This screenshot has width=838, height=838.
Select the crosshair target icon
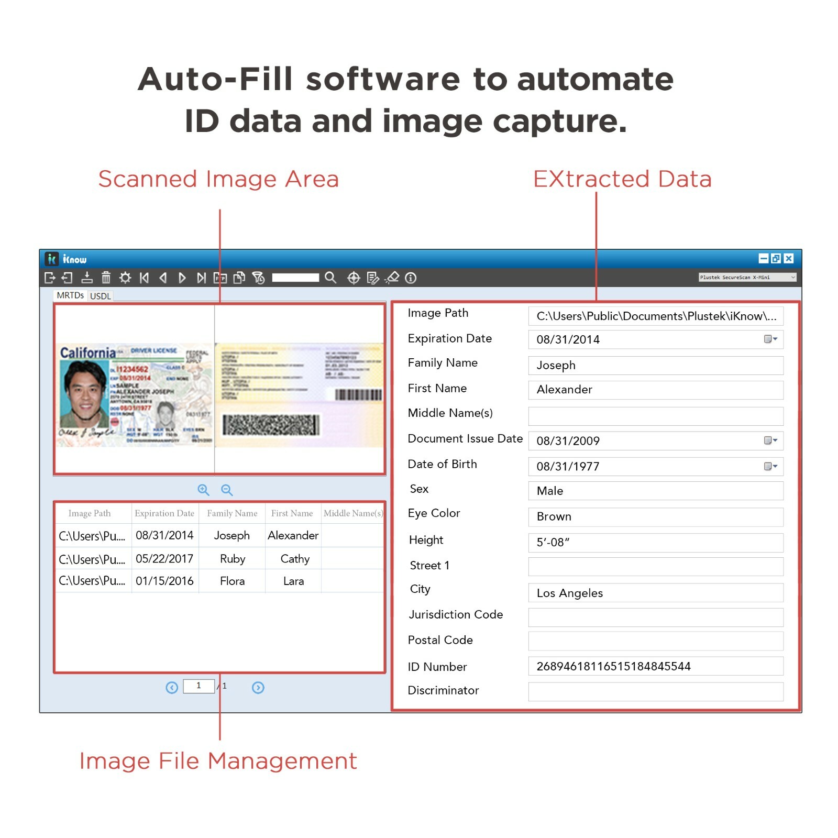[354, 278]
